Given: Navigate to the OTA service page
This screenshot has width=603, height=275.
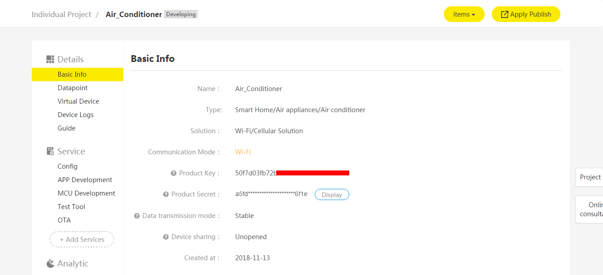Looking at the screenshot, I should 64,220.
